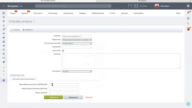Viewport: 192px width, 108px height.
Task: Switch to the Сделки browser tab
Action: tap(142, 1)
